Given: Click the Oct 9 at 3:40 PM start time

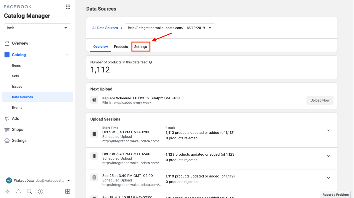Looking at the screenshot, I should point(126,132).
